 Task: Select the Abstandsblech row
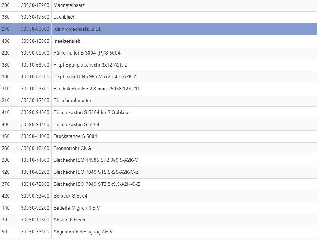tap(69, 220)
